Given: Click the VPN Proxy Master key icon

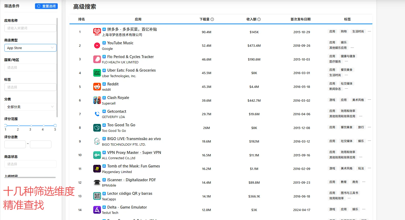Looking at the screenshot, I should point(97,155).
